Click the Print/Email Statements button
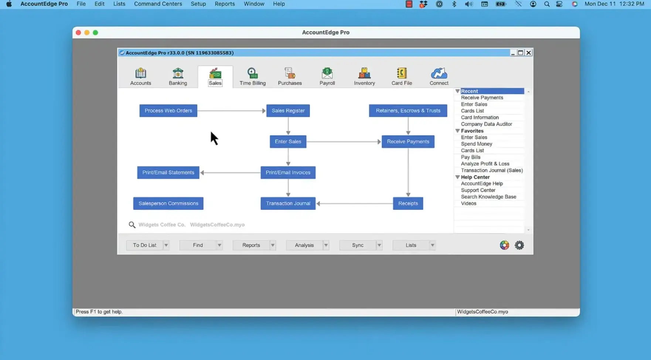The height and width of the screenshot is (360, 651). (x=168, y=173)
